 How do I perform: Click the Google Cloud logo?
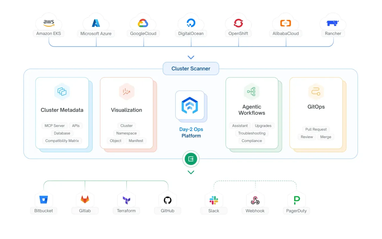click(x=143, y=23)
